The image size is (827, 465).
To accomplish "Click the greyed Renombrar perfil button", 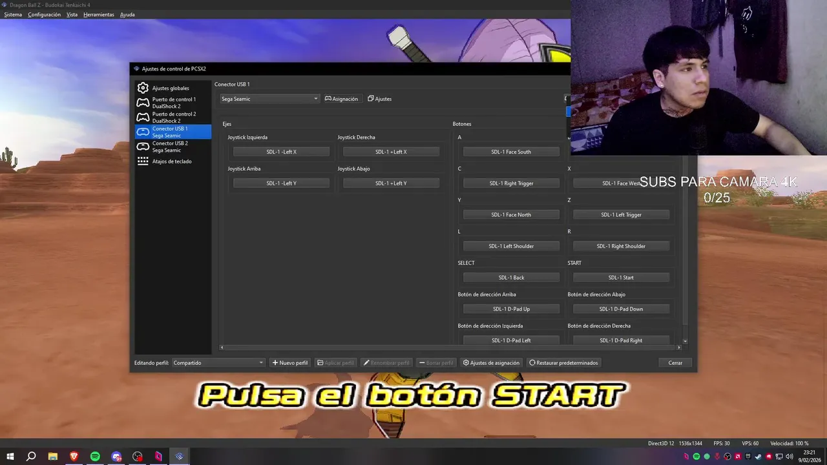I will click(x=386, y=363).
